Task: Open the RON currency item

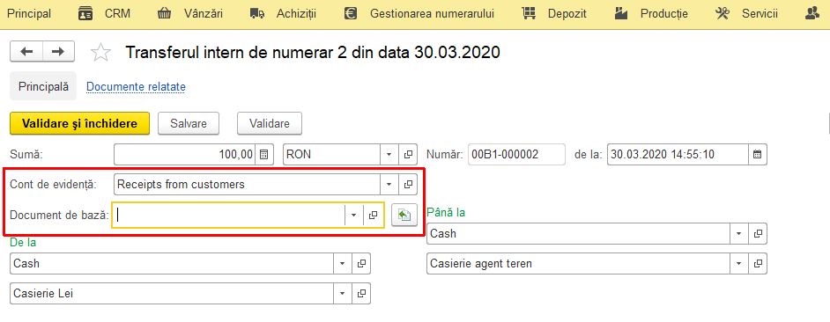Action: pos(408,154)
